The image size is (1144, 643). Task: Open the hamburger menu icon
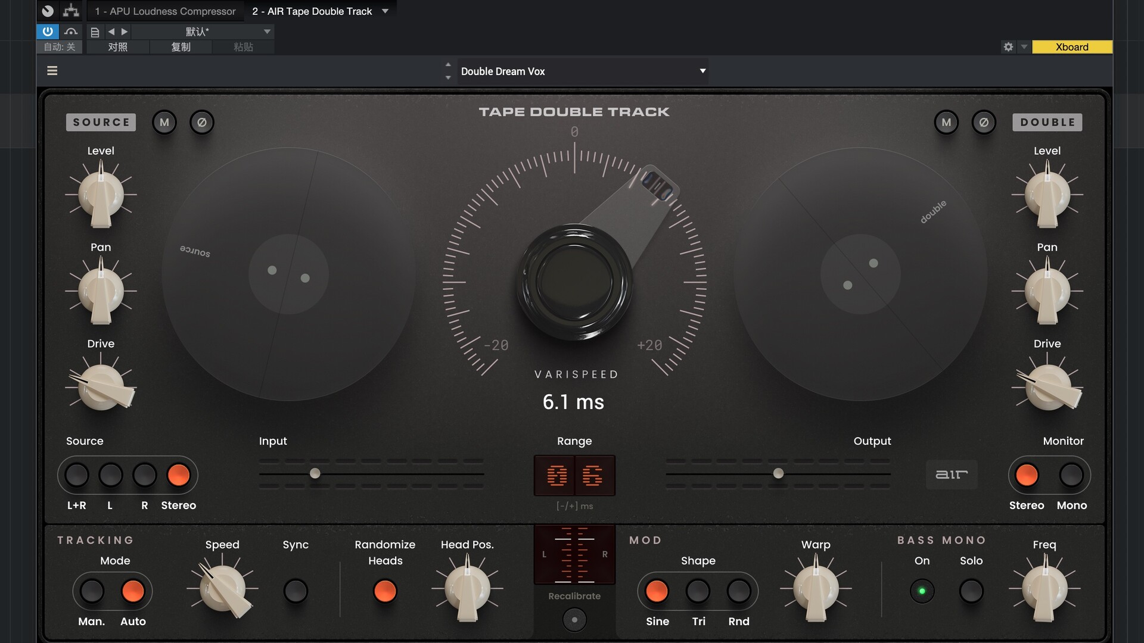click(52, 71)
